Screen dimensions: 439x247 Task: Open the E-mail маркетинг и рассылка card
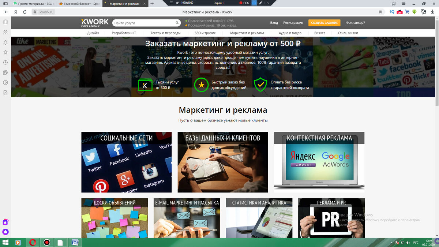187,218
